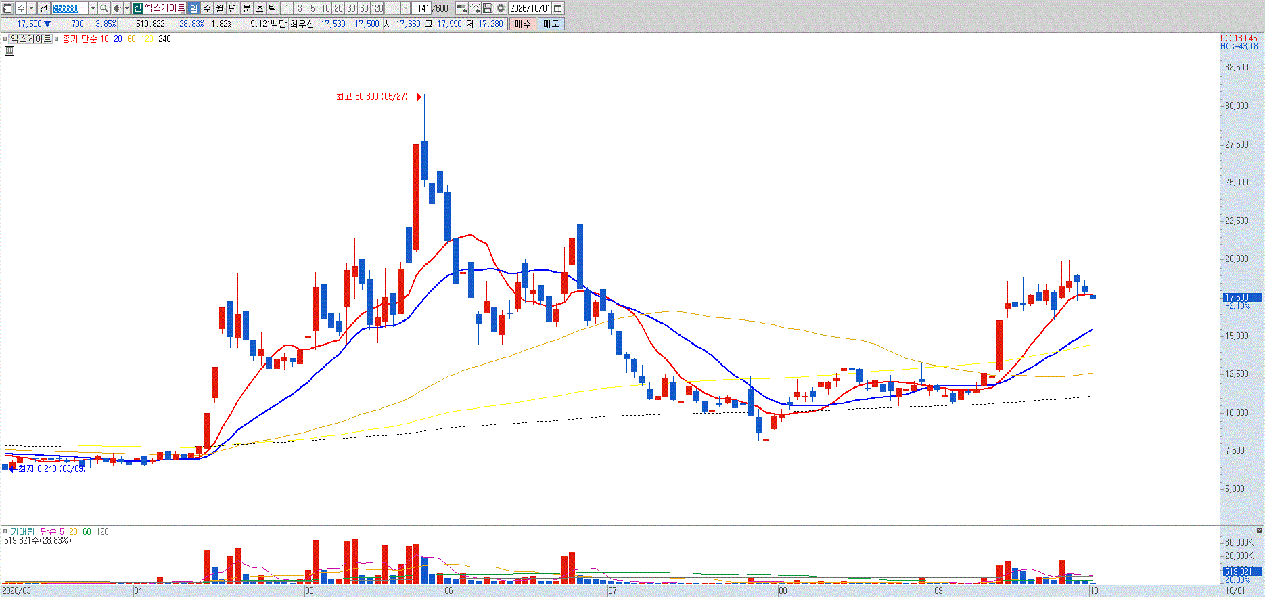Image resolution: width=1265 pixels, height=597 pixels.
Task: Select the 120 interval preset
Action: [377, 8]
